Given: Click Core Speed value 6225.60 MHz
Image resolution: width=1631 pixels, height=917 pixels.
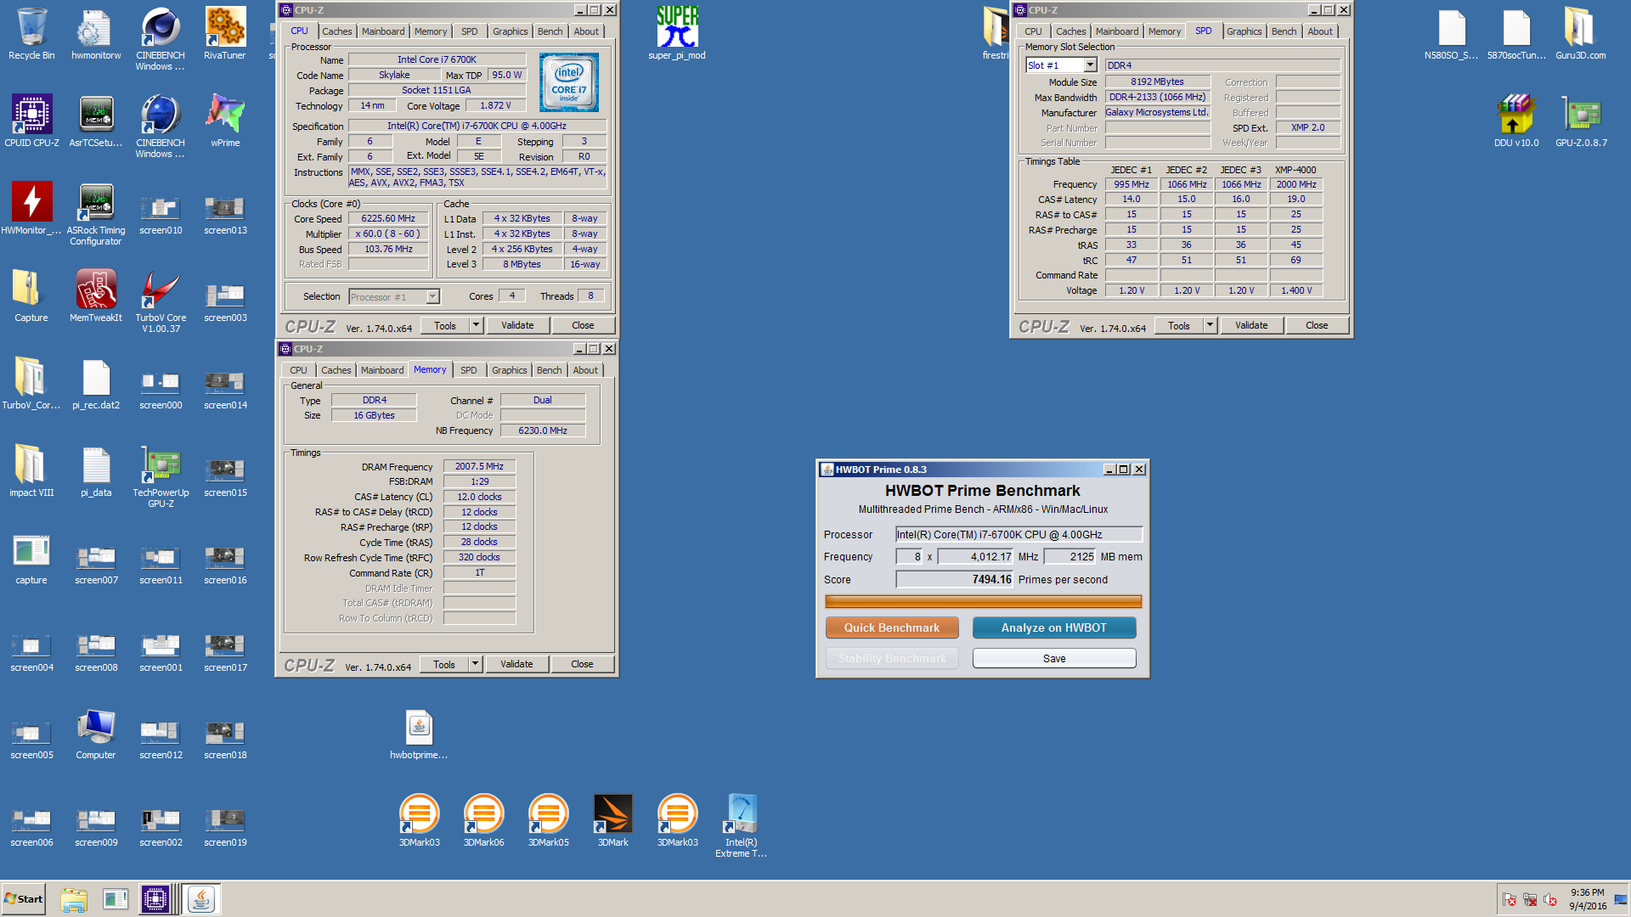Looking at the screenshot, I should click(388, 218).
